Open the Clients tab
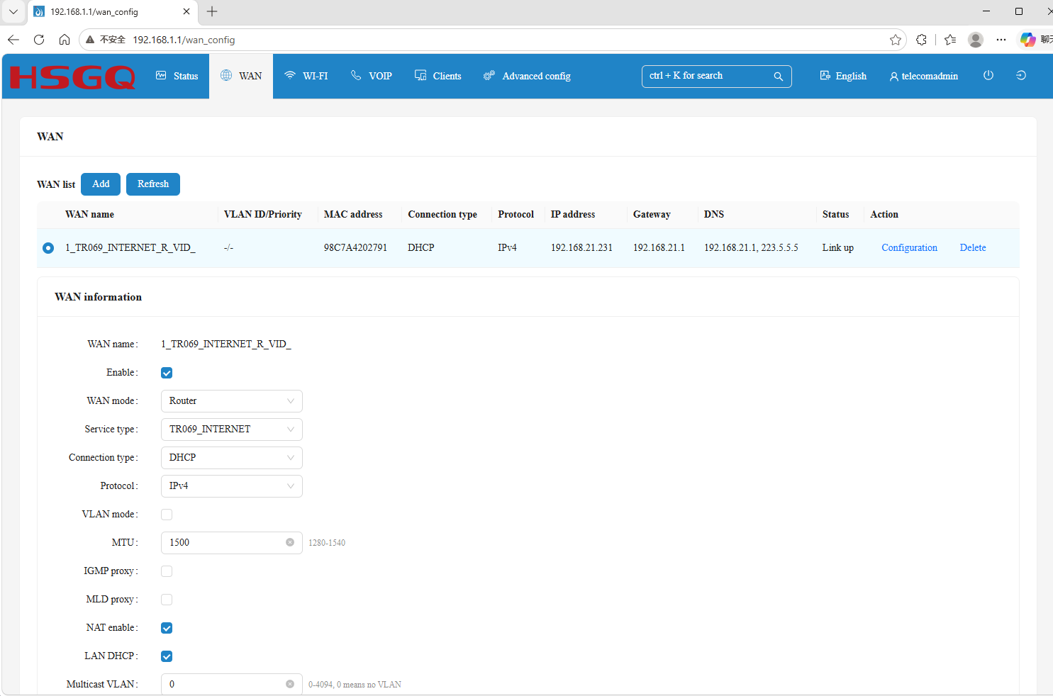The height and width of the screenshot is (696, 1053). tap(438, 76)
